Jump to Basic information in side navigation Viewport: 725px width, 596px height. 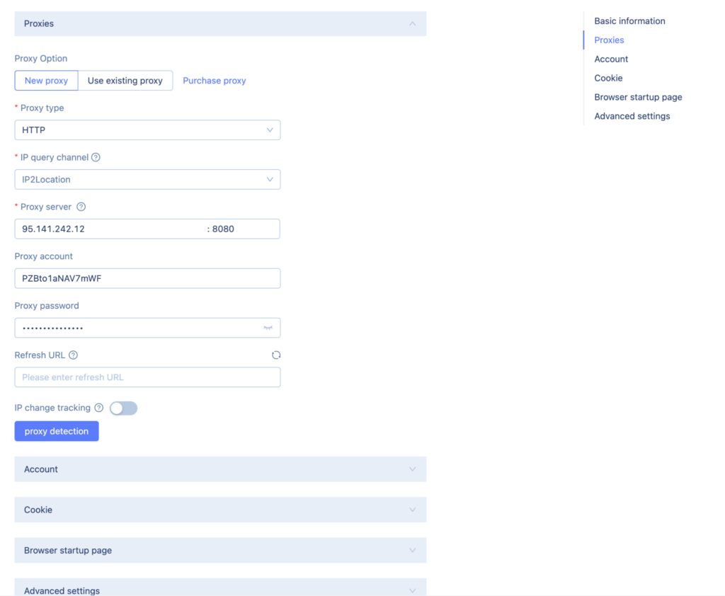[x=629, y=21]
